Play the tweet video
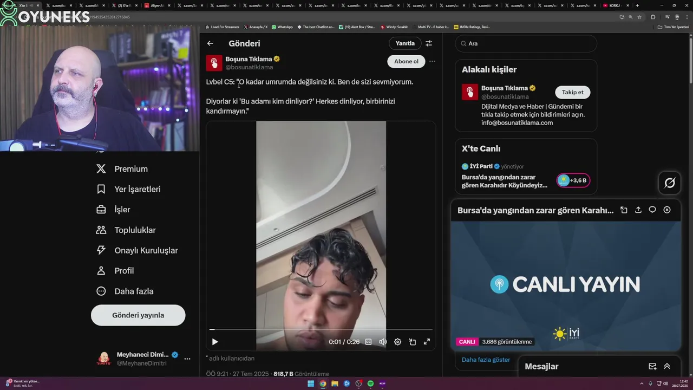Viewport: 693px width, 390px height. [215, 342]
